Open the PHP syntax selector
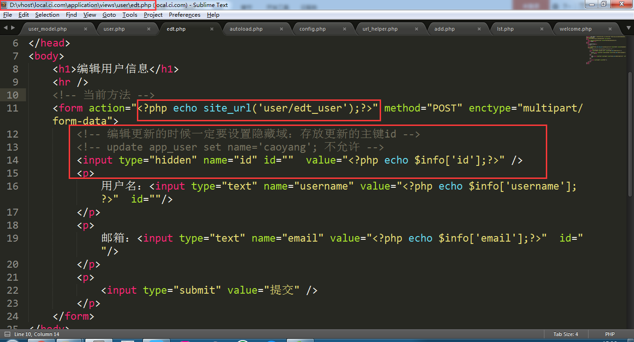 coord(610,334)
